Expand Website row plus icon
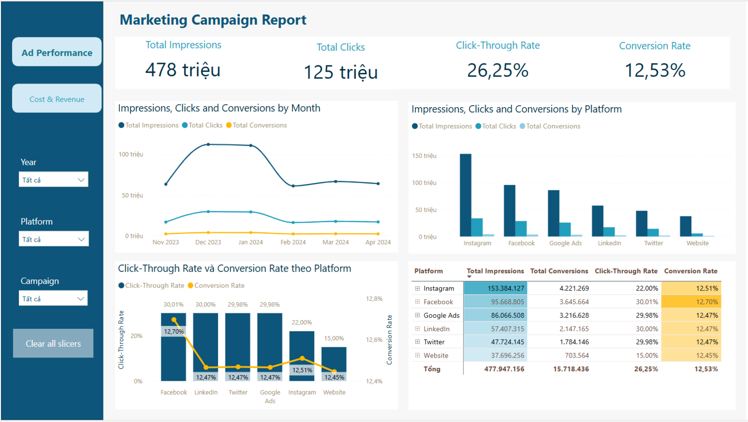 (417, 356)
